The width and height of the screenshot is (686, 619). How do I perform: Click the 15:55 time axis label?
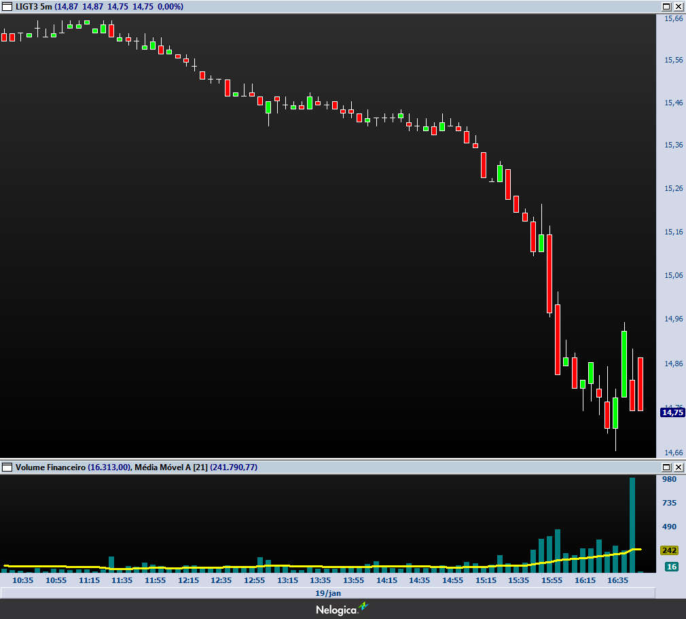pos(552,581)
